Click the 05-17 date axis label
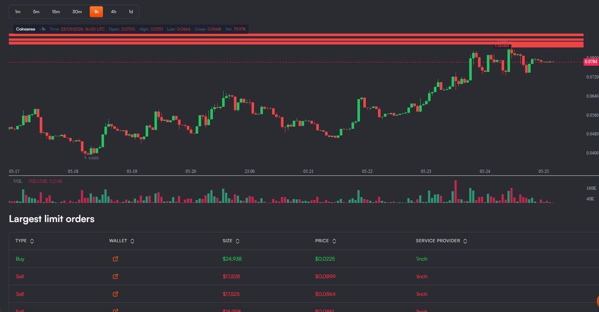This screenshot has width=599, height=312. 14,171
